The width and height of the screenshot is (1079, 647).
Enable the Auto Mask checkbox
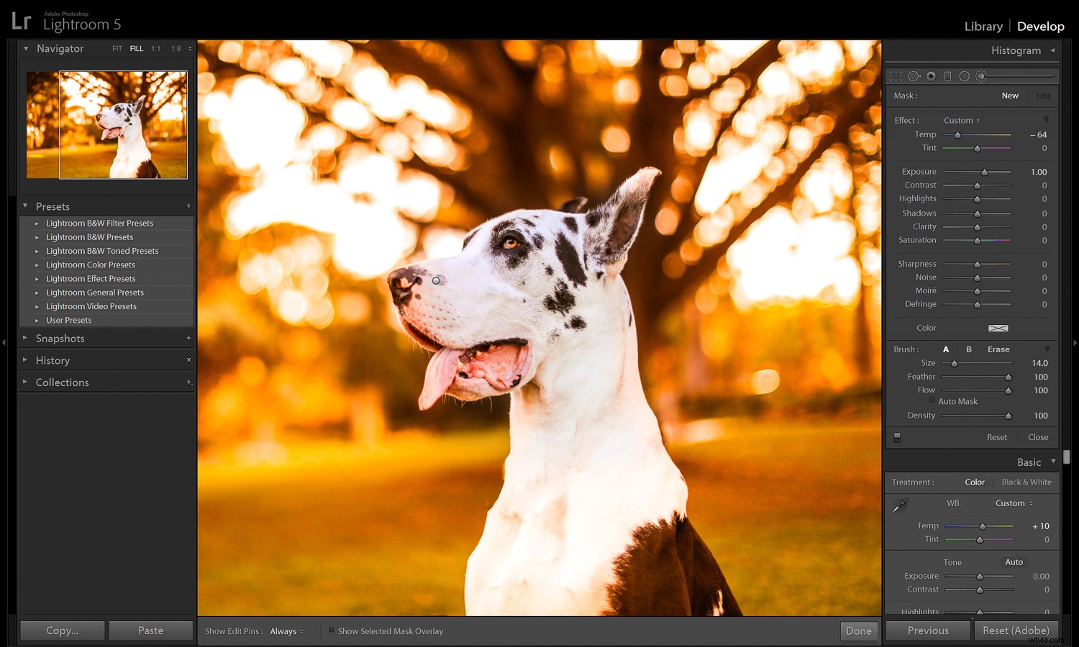click(932, 401)
